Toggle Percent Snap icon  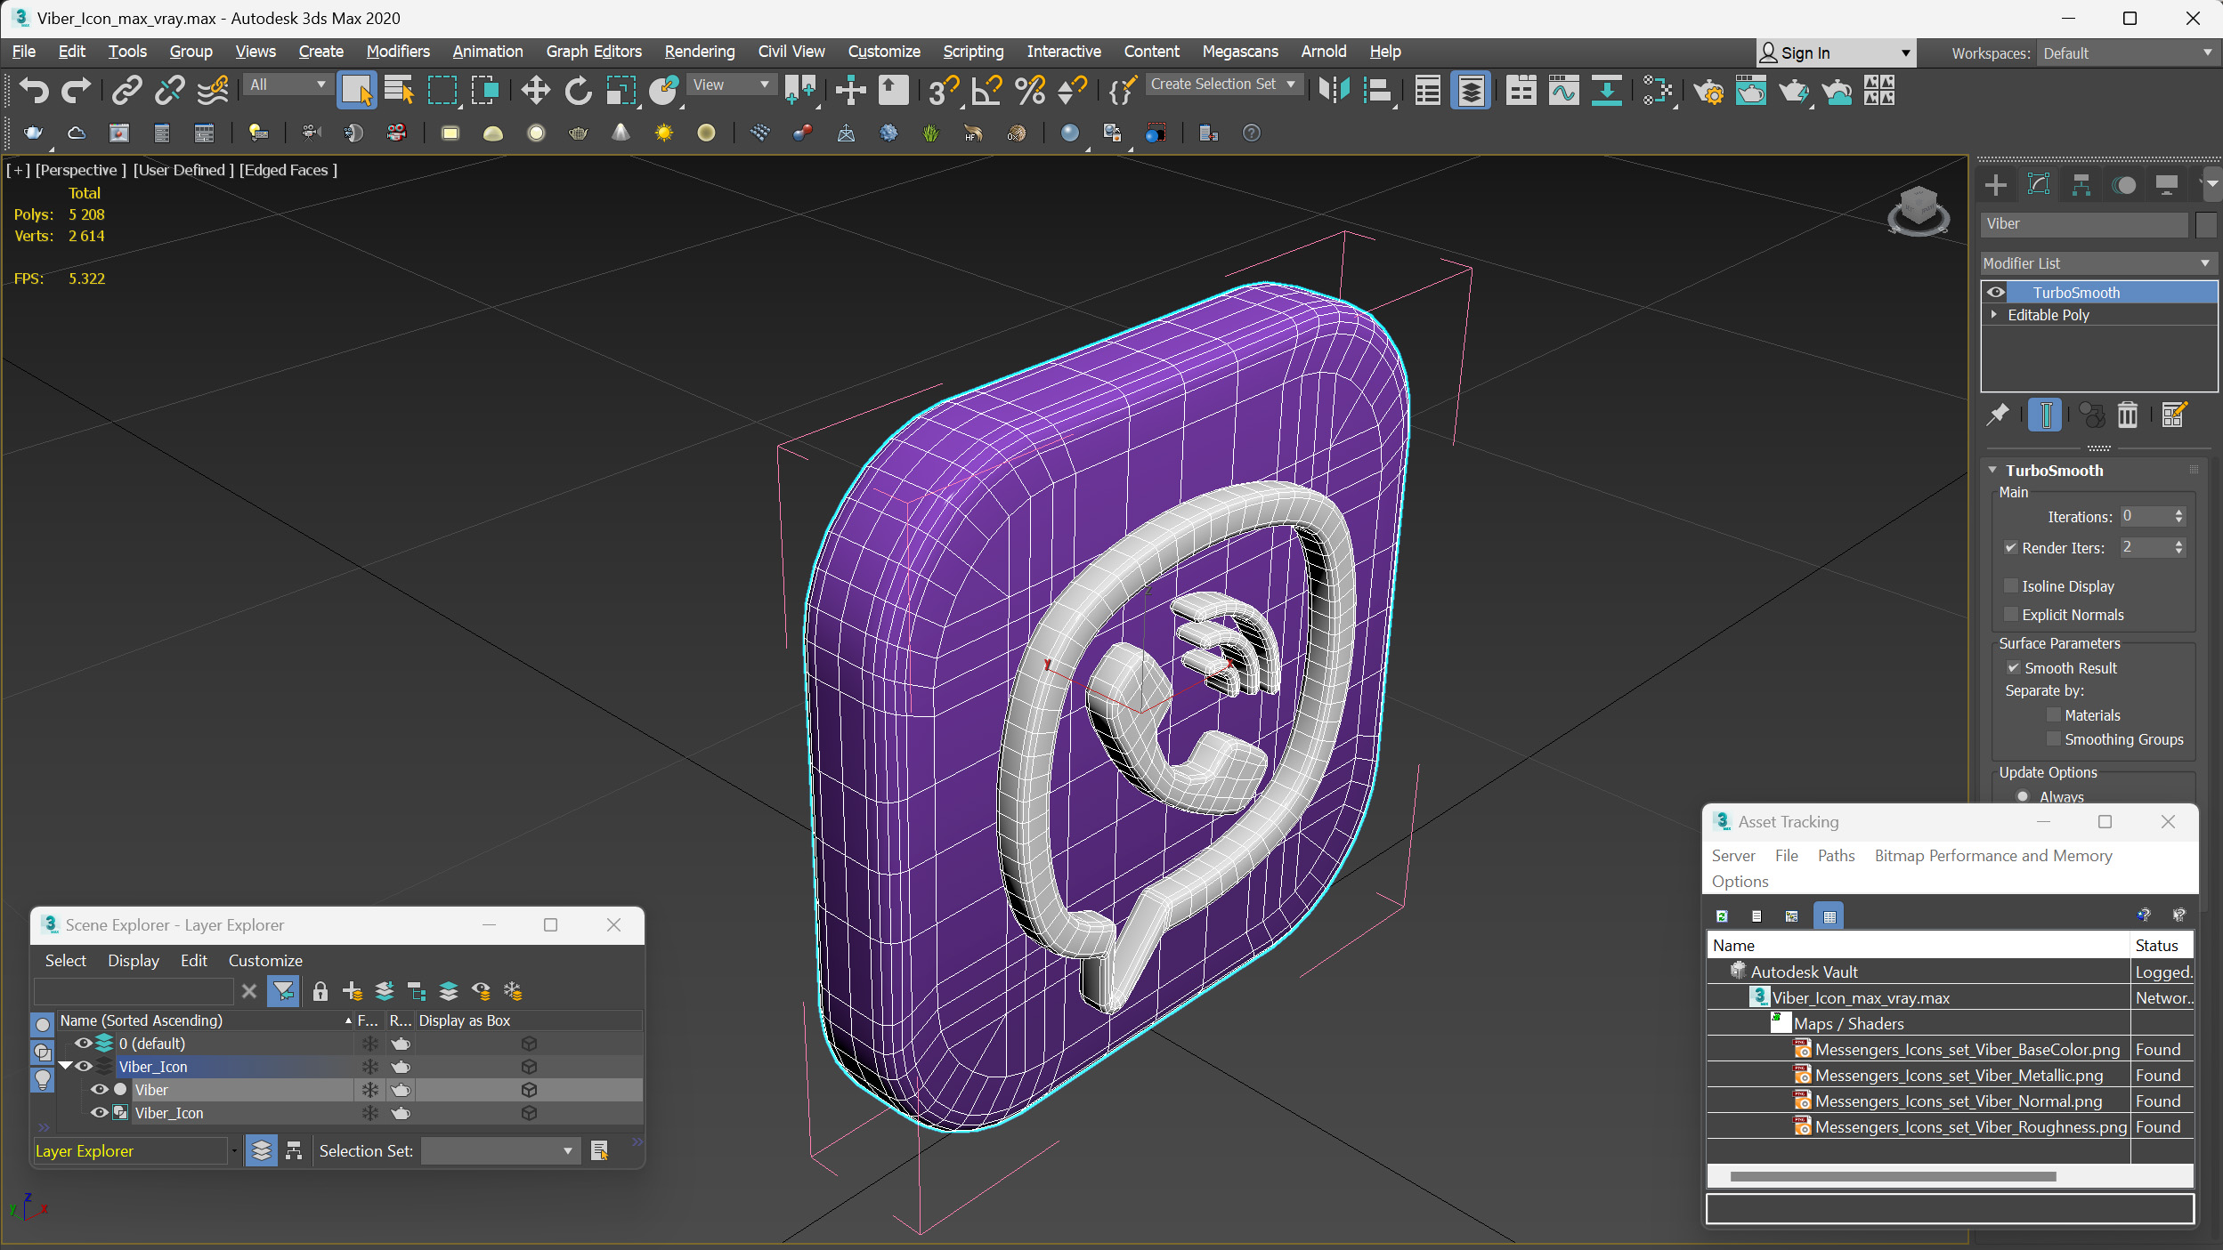click(1030, 90)
